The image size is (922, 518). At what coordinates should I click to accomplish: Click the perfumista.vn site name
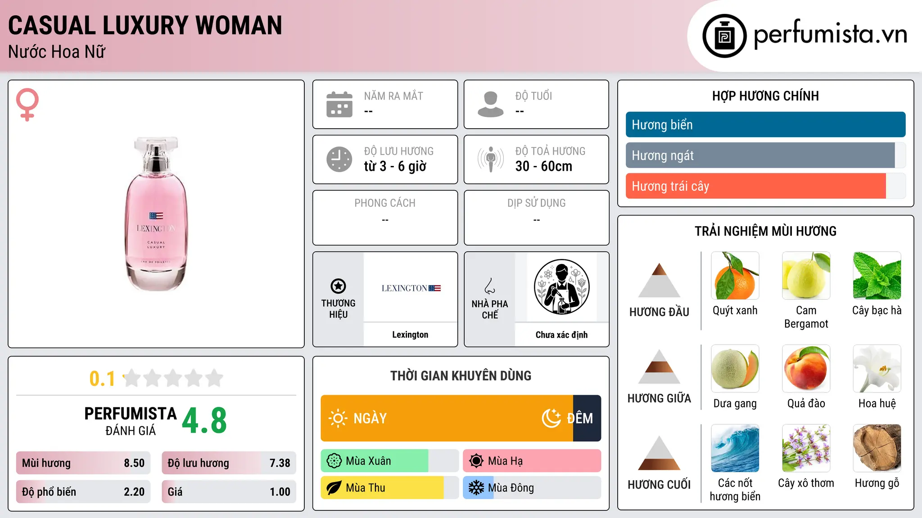click(x=830, y=35)
